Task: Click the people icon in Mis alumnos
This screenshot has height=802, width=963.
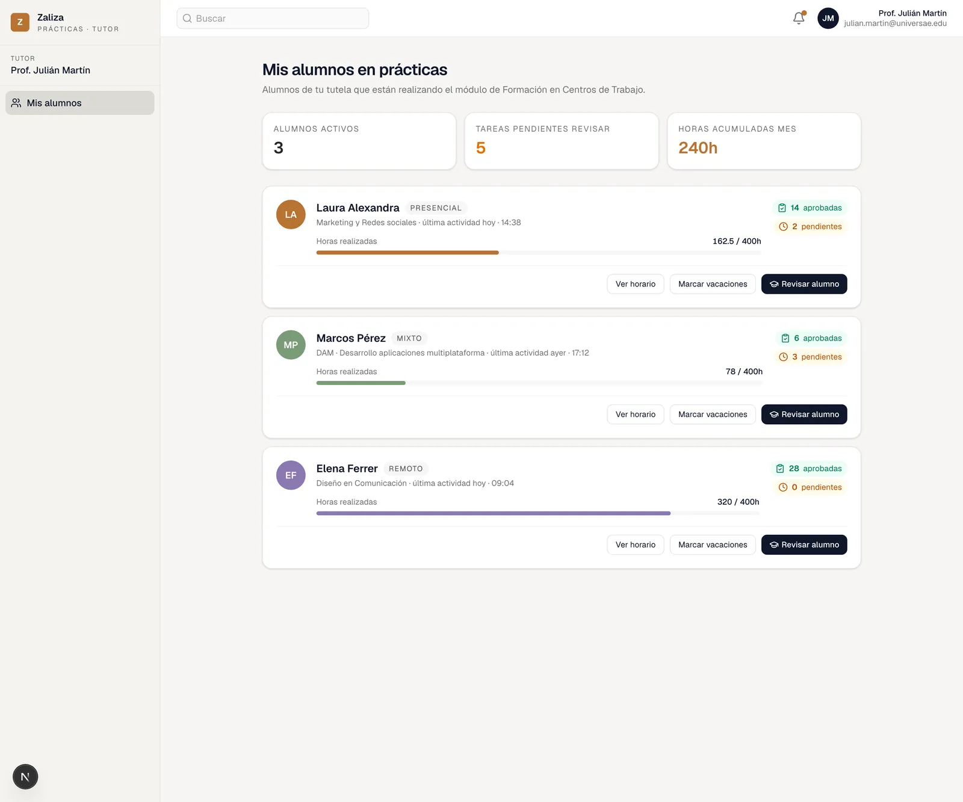Action: click(x=16, y=103)
